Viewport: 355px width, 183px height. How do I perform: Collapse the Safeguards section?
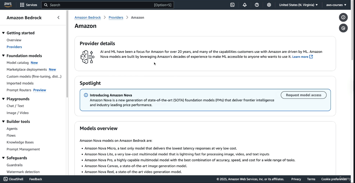click(x=3, y=158)
